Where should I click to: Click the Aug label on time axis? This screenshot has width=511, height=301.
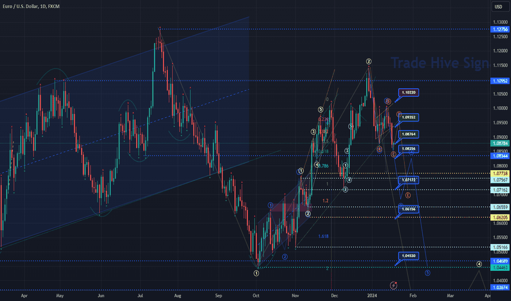point(178,296)
